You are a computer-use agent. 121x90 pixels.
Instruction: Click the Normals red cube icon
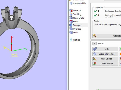[x=71, y=11]
